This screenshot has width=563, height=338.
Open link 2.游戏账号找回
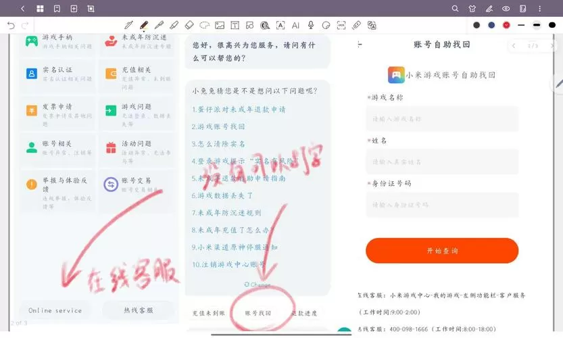218,126
